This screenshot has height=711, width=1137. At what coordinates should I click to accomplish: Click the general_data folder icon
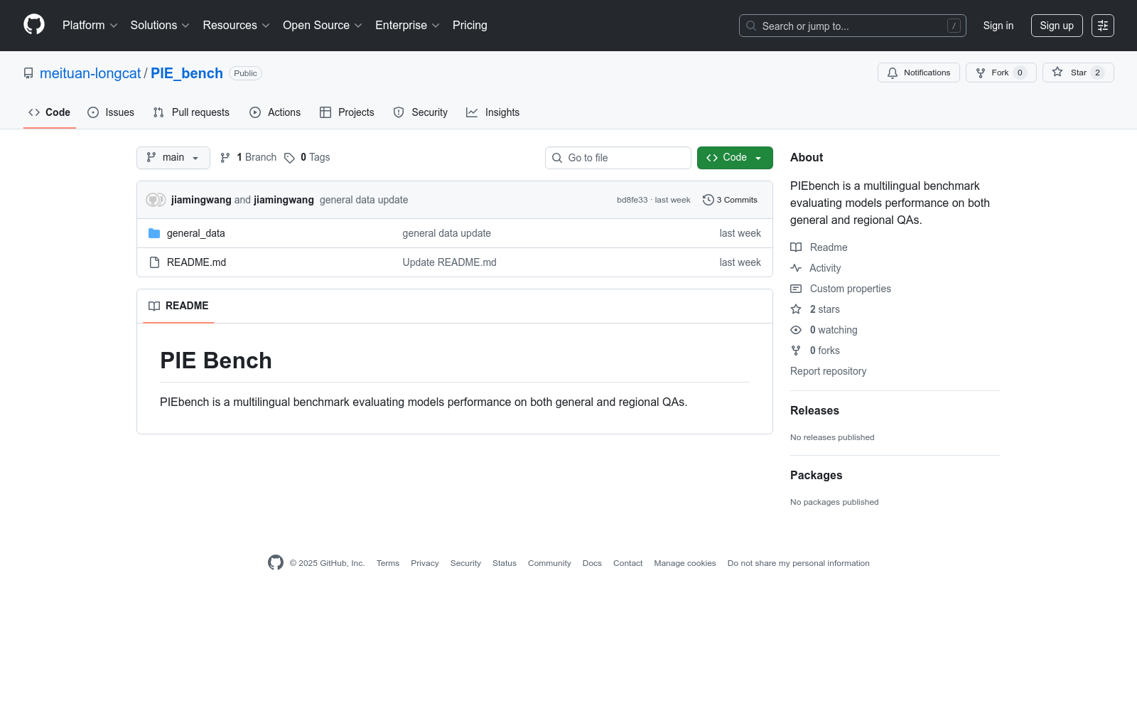pyautogui.click(x=154, y=233)
